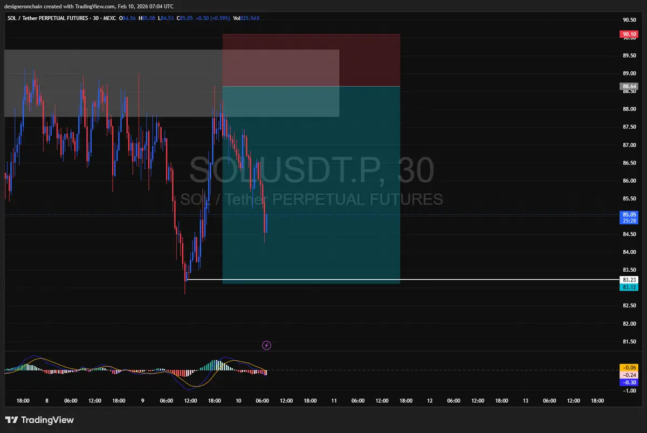
Task: Click the blue 85.05 current price label
Action: click(629, 214)
